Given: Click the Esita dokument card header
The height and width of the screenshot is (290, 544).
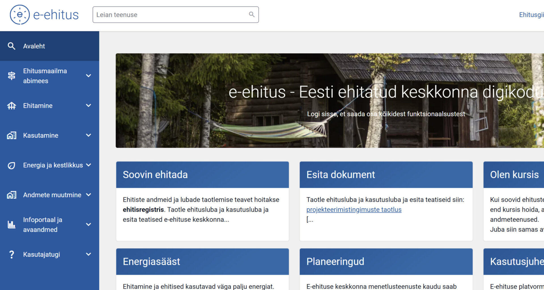Looking at the screenshot, I should click(341, 175).
